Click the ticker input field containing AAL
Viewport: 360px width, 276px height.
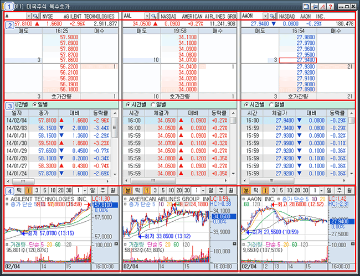pyautogui.click(x=134, y=16)
